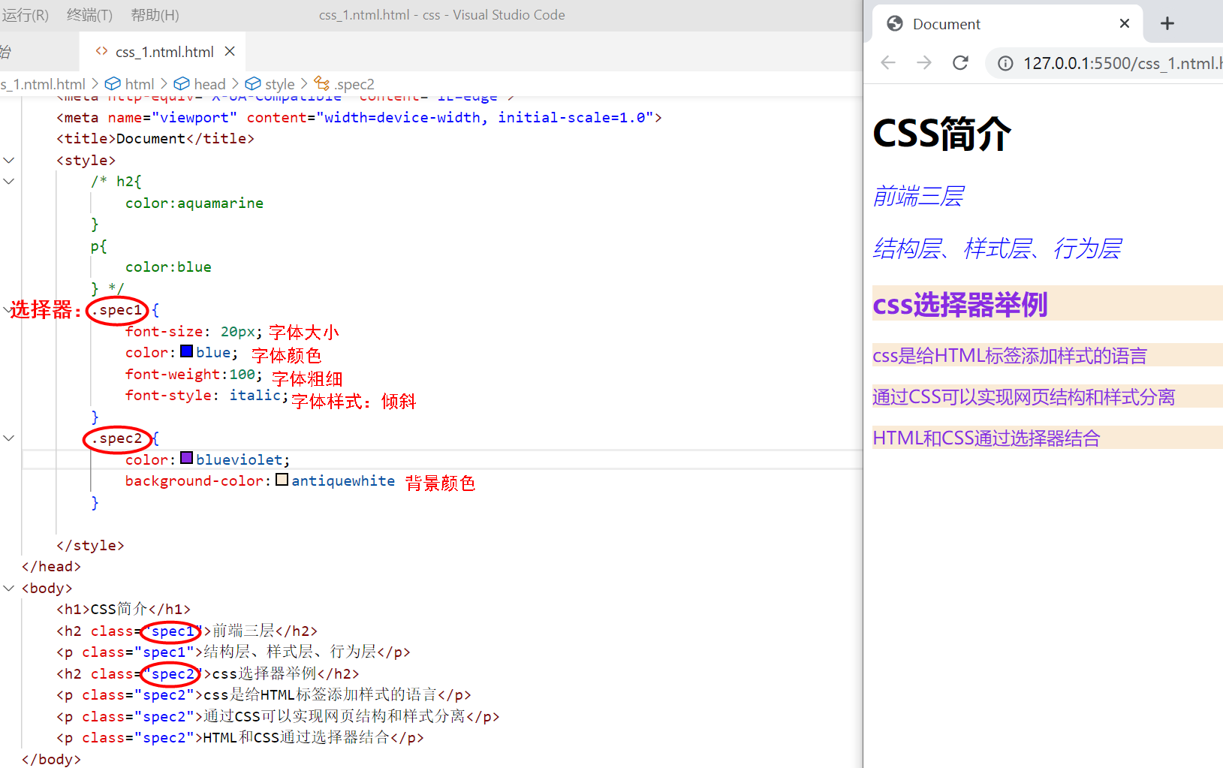This screenshot has width=1223, height=768.
Task: Select the .spec2 symbol icon in breadcrumbs
Action: (x=321, y=83)
